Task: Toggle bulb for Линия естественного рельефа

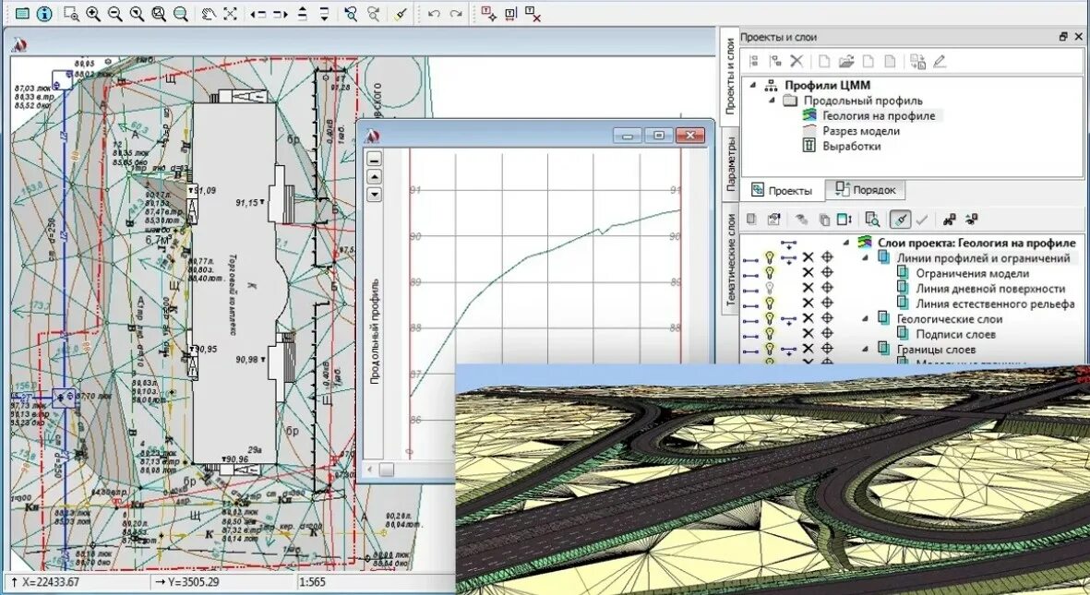Action: click(770, 303)
